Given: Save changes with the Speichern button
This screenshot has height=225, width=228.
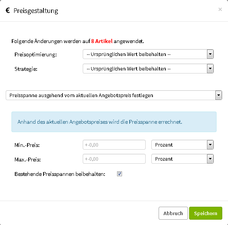Looking at the screenshot, I should point(206,213).
